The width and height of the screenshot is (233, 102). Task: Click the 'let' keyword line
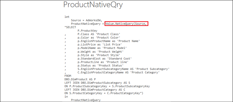67,17
